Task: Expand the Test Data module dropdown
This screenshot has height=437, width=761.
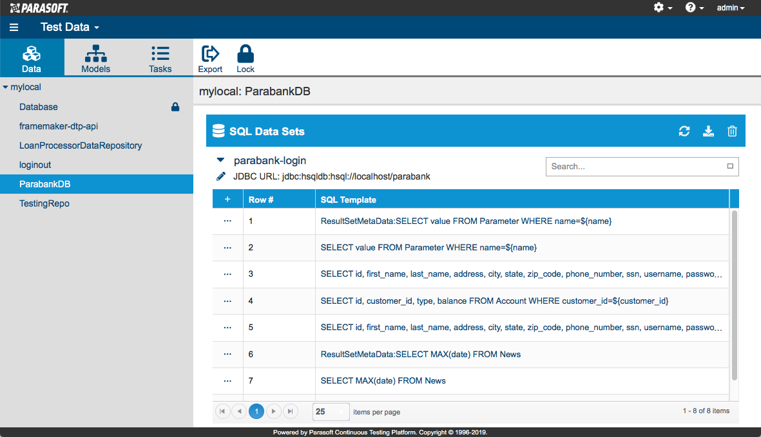Action: point(70,27)
